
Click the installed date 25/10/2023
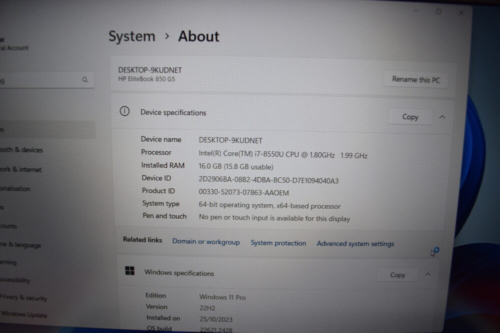pos(216,320)
